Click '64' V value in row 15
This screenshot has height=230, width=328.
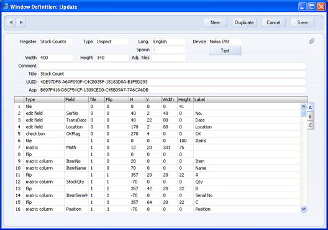click(x=153, y=202)
